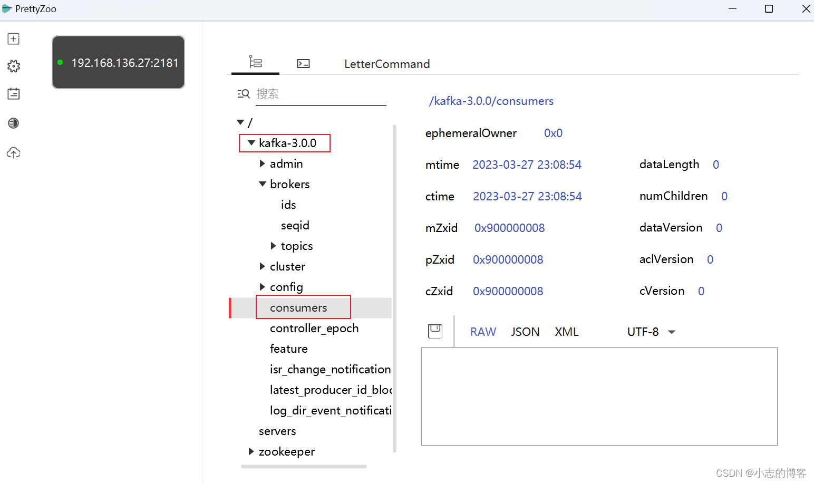Switch data view to XML
The image size is (814, 483).
pyautogui.click(x=567, y=332)
